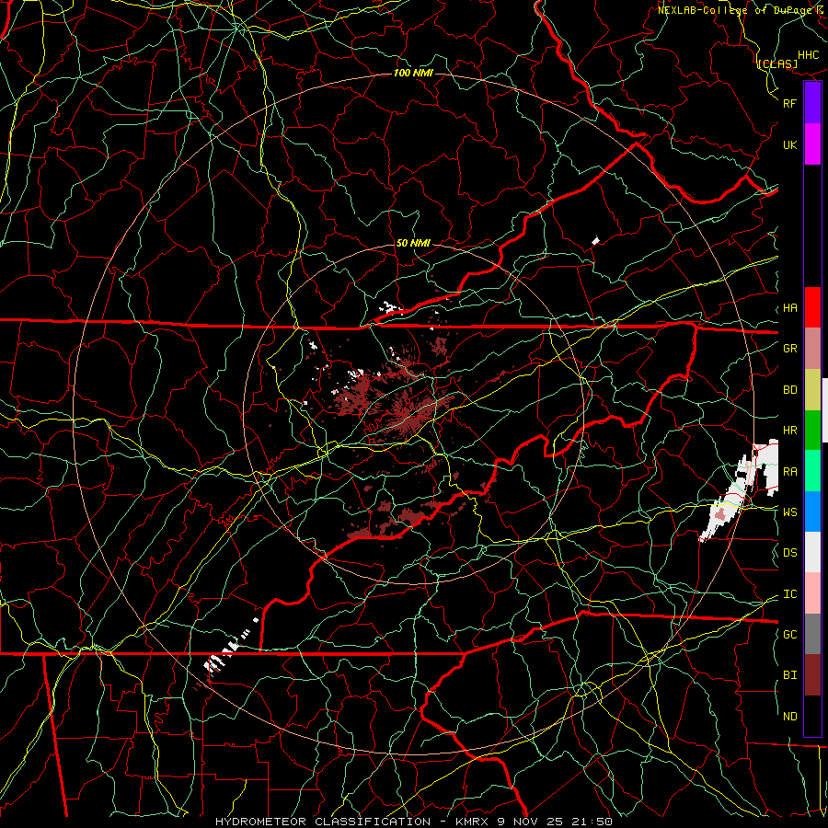Click the "IC" legend label

click(790, 594)
